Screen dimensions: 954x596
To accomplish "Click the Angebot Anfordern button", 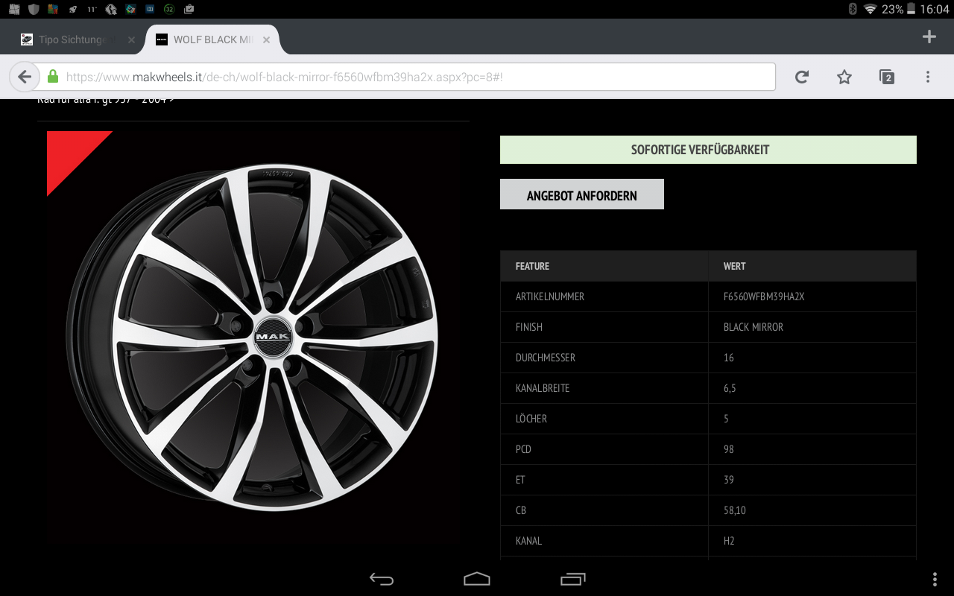I will click(581, 194).
